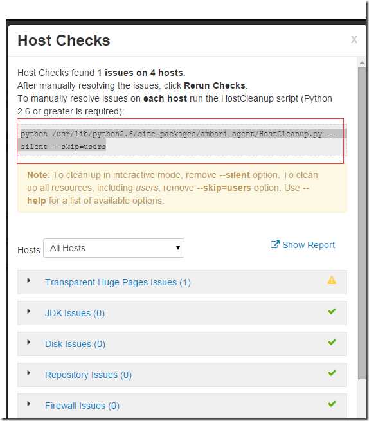
Task: Click the scrollbar up arrow
Action: tap(362, 62)
